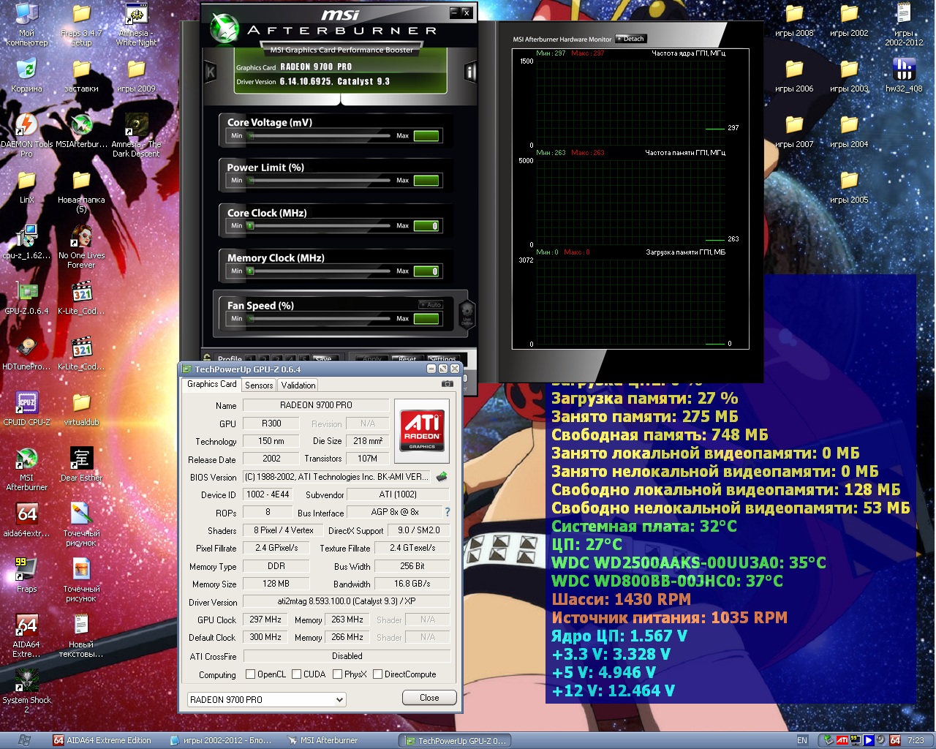Viewport: 936px width, 749px height.
Task: Switch to AIDA64 Extreme Edition taskbar button
Action: point(103,740)
